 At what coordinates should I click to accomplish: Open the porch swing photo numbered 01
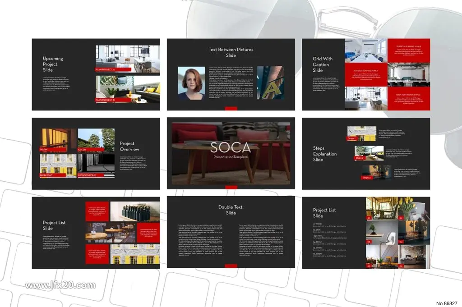tap(382, 208)
